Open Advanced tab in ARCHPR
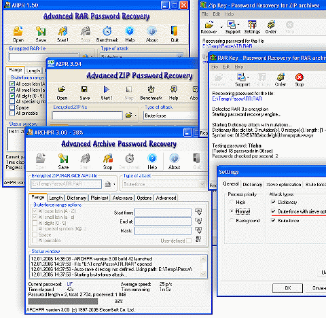This screenshot has width=326, height=318. 166,198
